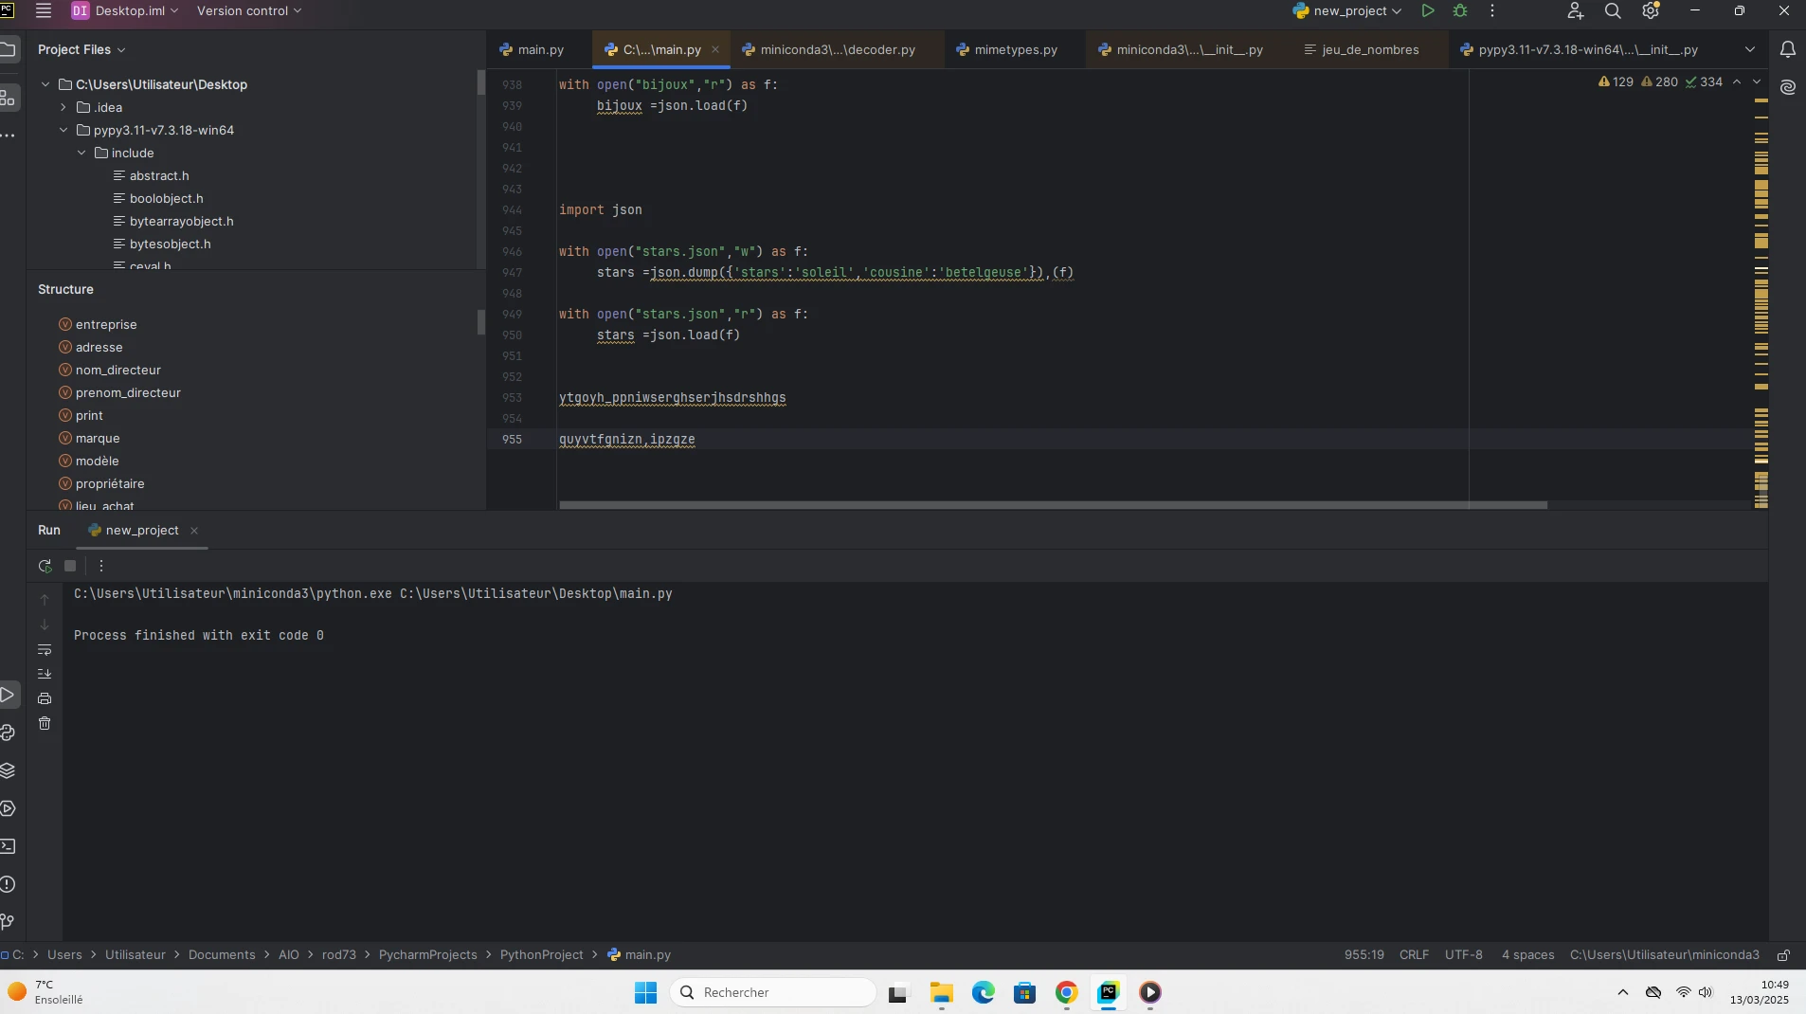The image size is (1806, 1014).
Task: Rerun new_project in the Run panel
Action: click(x=45, y=566)
